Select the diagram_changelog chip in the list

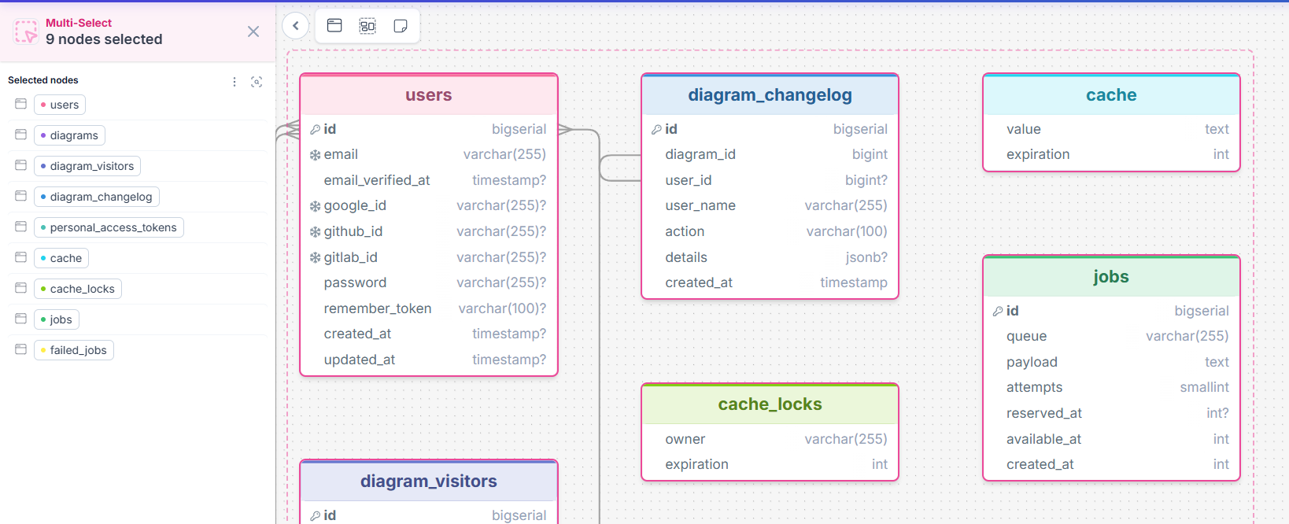(x=97, y=197)
